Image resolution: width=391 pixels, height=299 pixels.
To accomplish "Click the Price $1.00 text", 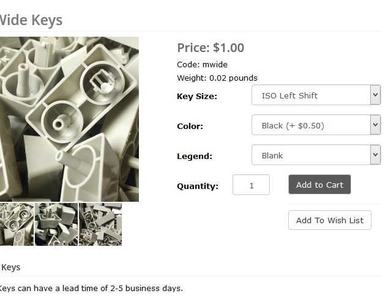I will pos(210,48).
